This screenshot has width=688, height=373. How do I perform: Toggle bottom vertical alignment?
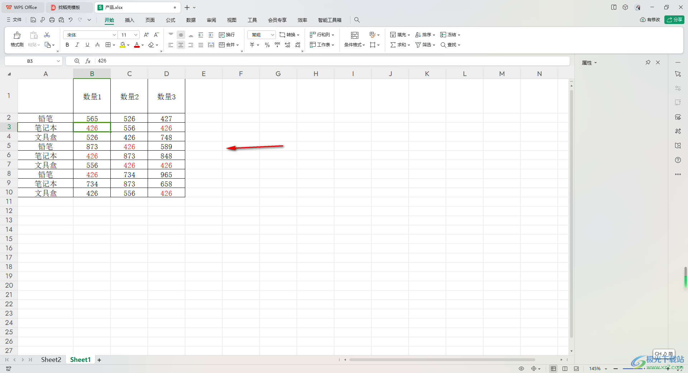pyautogui.click(x=191, y=35)
